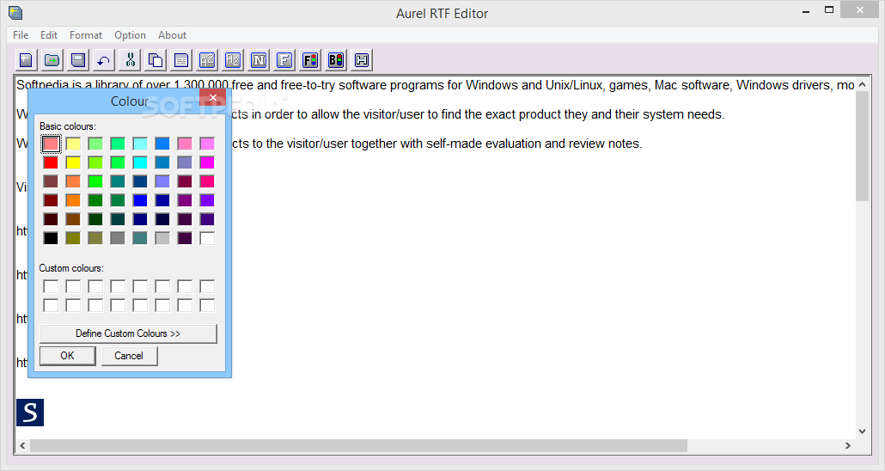The width and height of the screenshot is (885, 471).
Task: Select the olive basic colour swatch
Action: click(73, 238)
